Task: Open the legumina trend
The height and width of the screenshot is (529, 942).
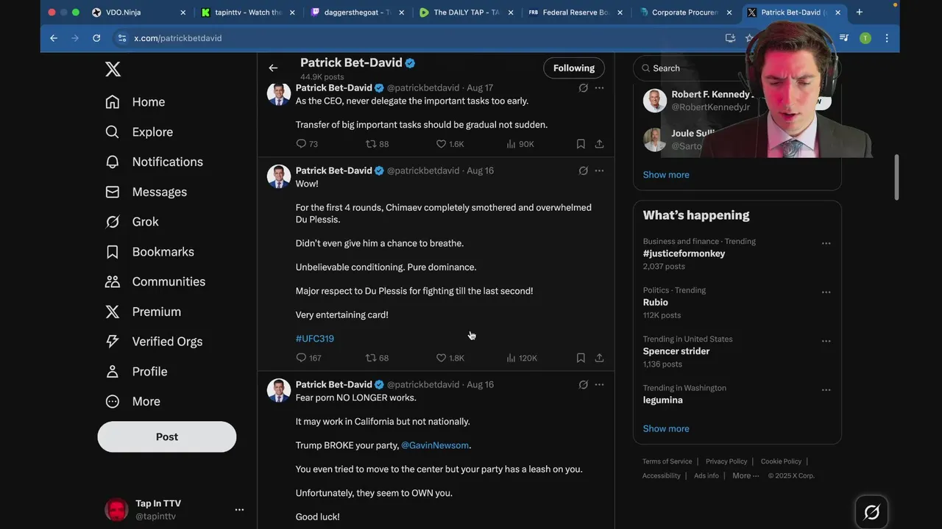Action: [662, 400]
